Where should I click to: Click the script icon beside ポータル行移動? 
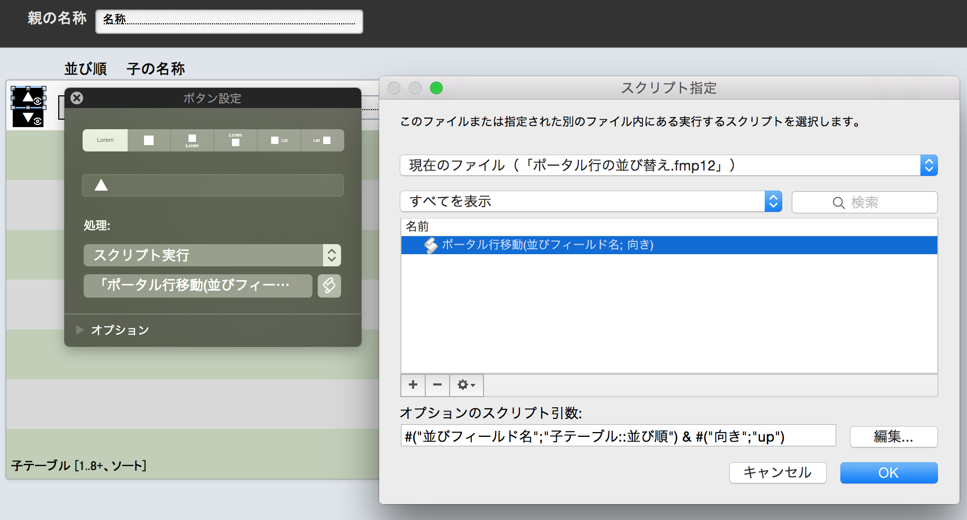429,245
